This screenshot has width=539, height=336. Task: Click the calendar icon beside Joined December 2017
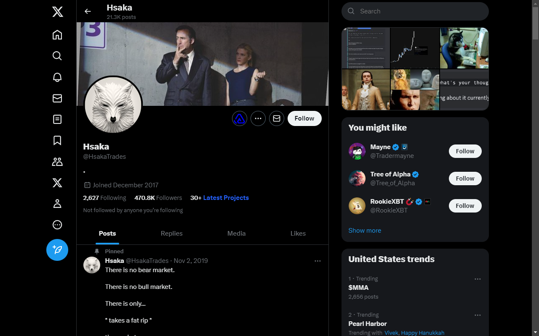(x=87, y=185)
